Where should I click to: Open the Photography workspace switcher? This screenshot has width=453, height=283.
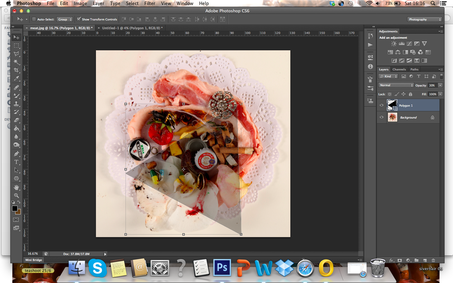[x=424, y=19]
